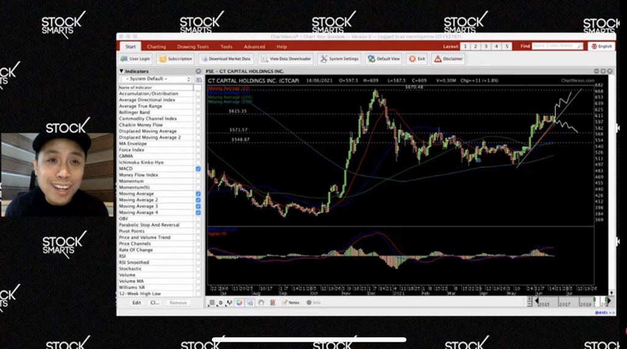Uncheck the Moving Average 3 checkbox
The width and height of the screenshot is (627, 349).
[x=198, y=206]
